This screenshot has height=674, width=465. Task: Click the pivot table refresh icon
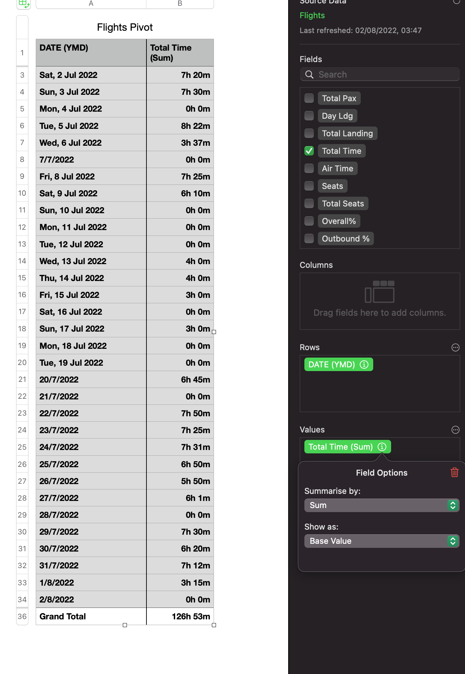click(x=23, y=4)
